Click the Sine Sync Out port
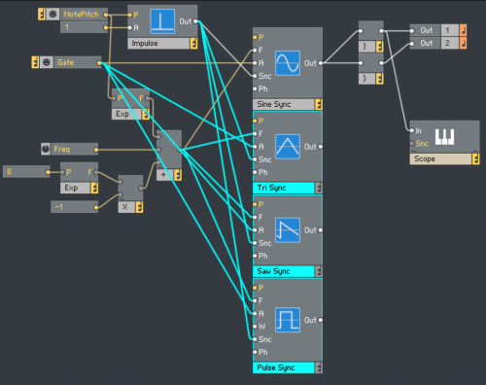The width and height of the screenshot is (486, 385). click(321, 63)
